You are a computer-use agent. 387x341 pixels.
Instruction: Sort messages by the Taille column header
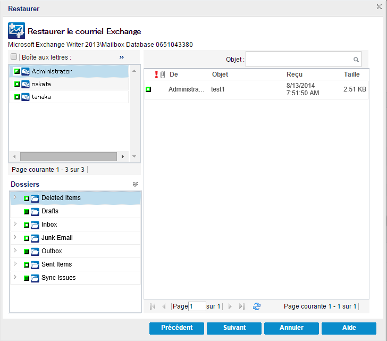pyautogui.click(x=351, y=74)
